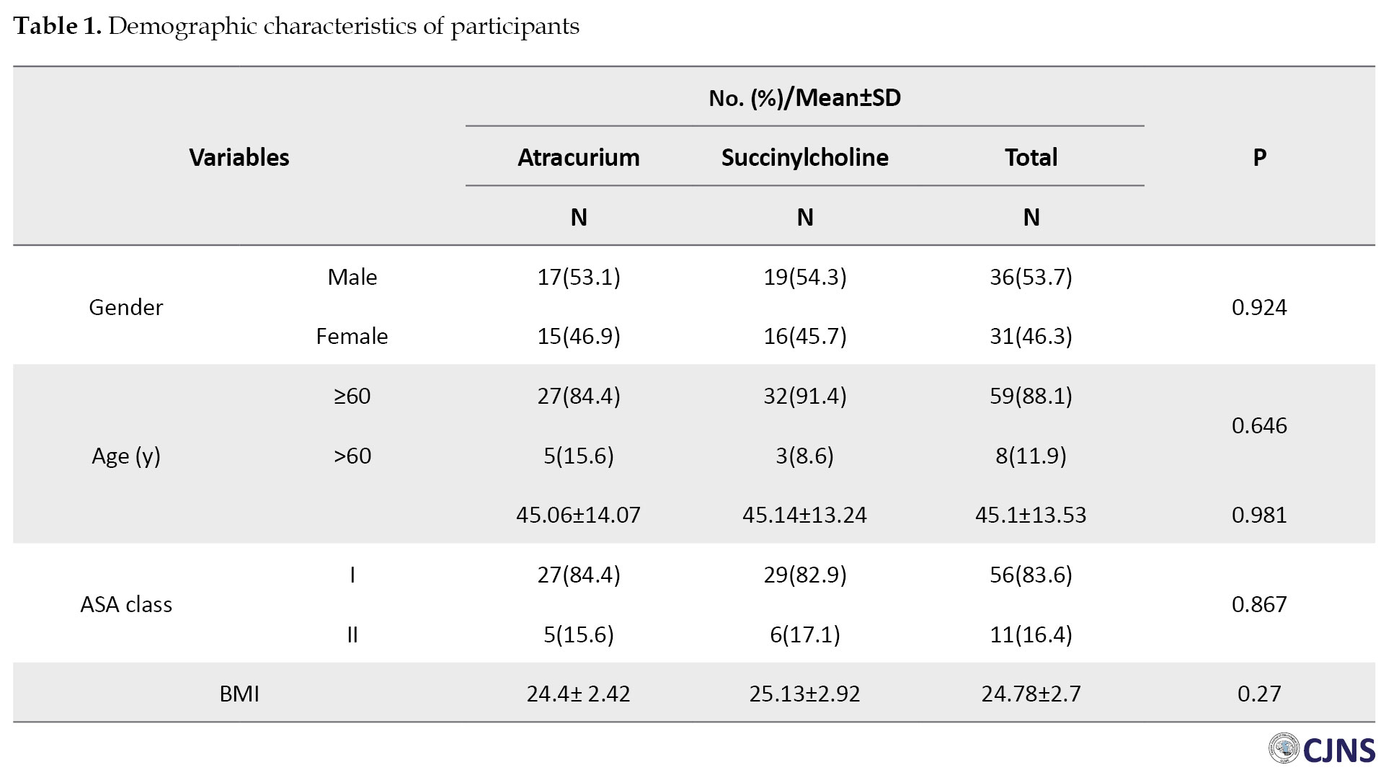Select the mean age total 45.1±13.53
This screenshot has width=1386, height=770.
(1031, 515)
